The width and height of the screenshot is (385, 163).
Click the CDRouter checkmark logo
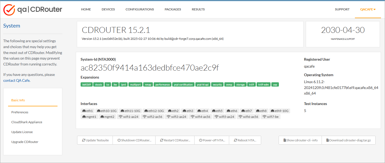point(9,10)
